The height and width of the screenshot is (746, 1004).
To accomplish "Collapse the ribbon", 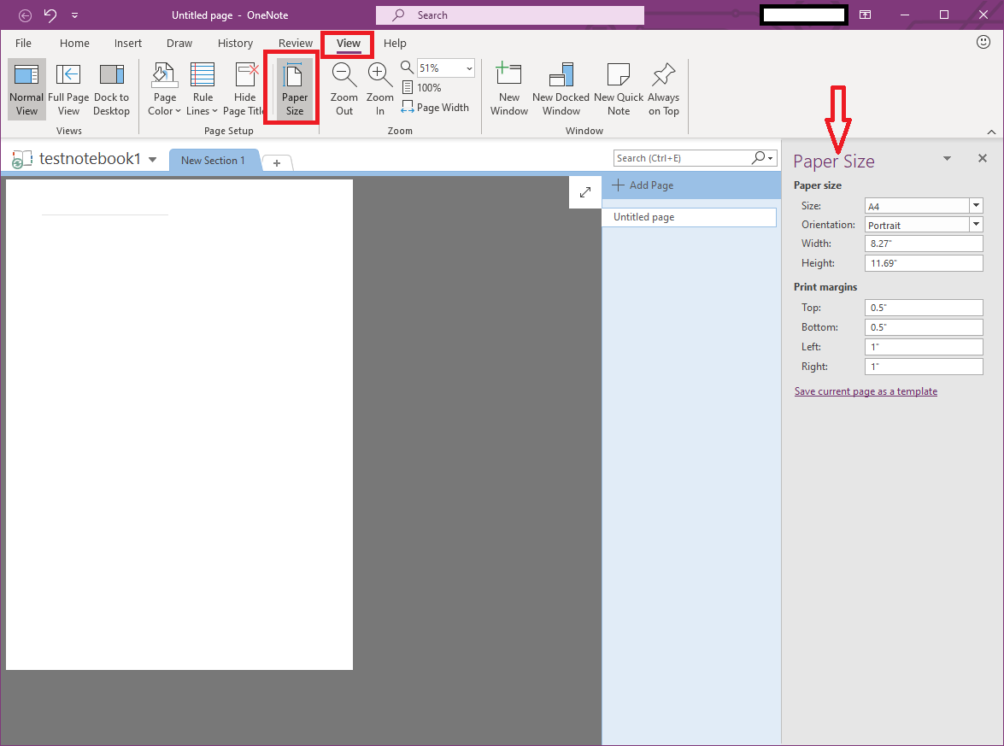I will click(x=991, y=132).
